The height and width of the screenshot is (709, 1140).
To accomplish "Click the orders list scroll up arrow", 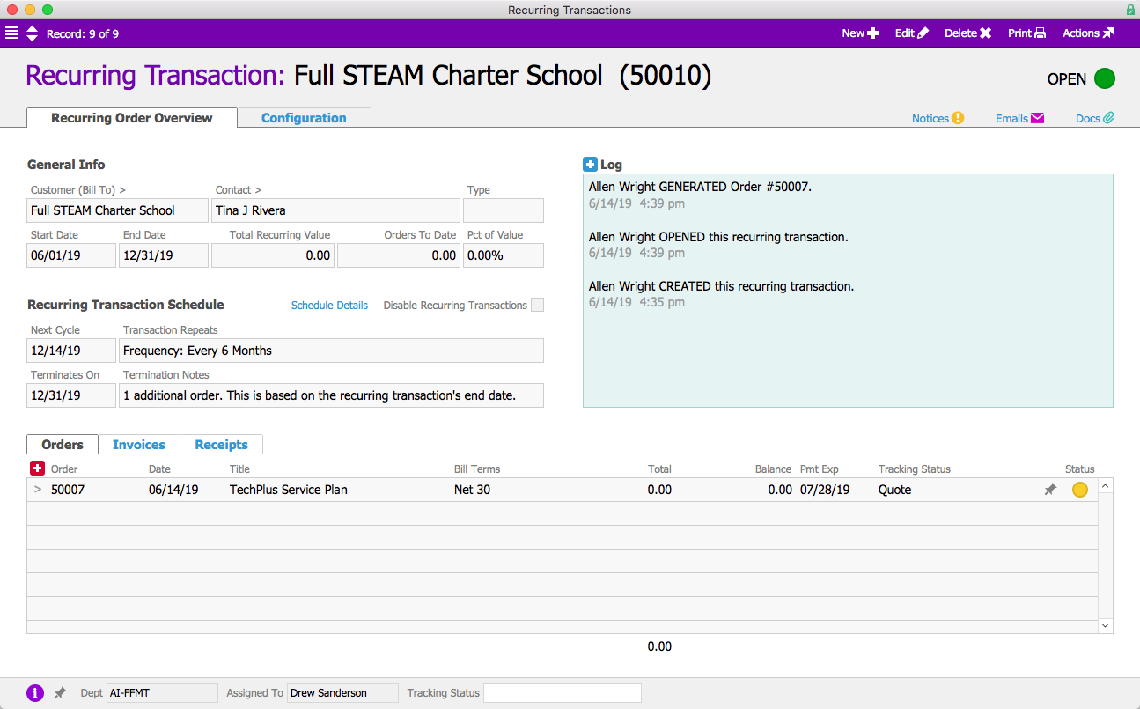I will pos(1106,485).
